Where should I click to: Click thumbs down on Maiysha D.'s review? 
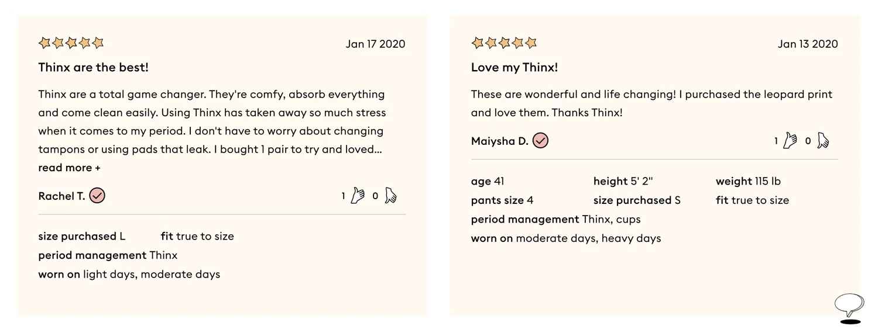pos(824,141)
